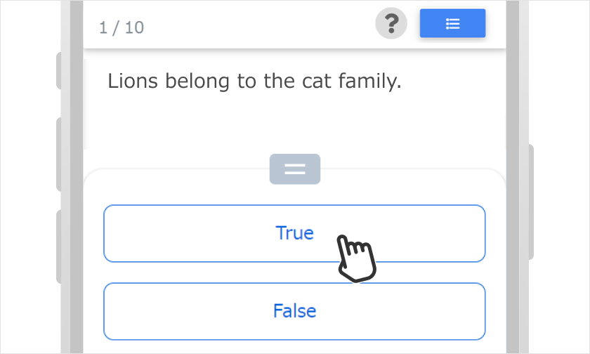
Task: Select the False answer option
Action: (211, 310)
